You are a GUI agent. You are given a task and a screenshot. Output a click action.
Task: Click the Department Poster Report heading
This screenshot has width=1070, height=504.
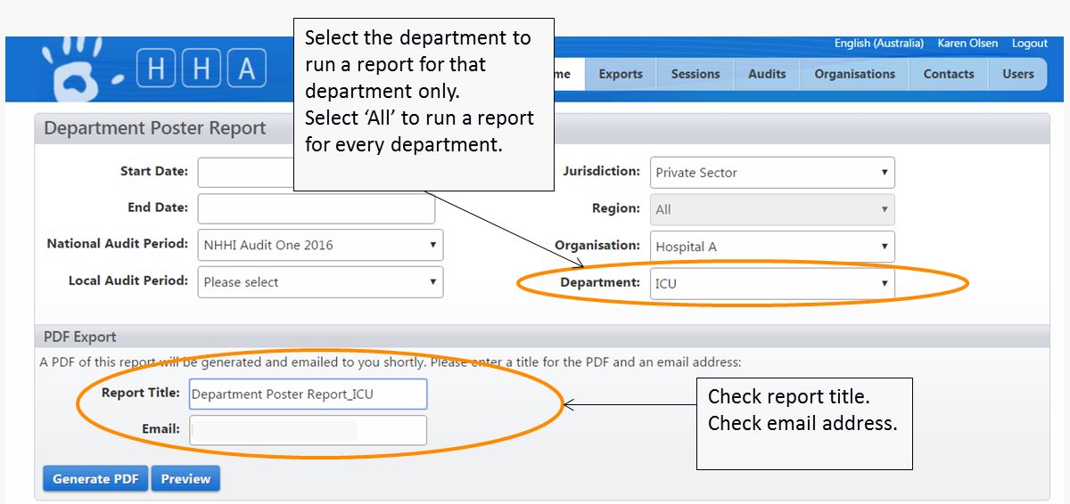pyautogui.click(x=154, y=128)
